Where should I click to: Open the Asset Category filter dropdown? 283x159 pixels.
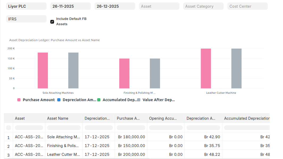203,6
